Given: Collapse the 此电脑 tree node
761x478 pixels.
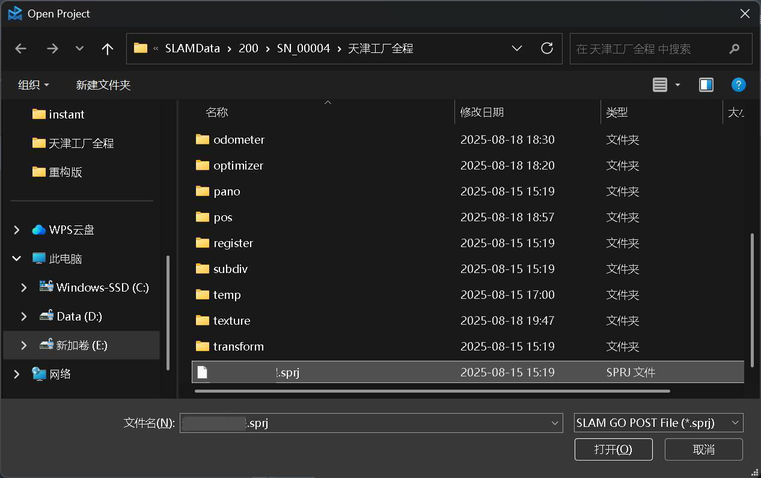Looking at the screenshot, I should 17,259.
